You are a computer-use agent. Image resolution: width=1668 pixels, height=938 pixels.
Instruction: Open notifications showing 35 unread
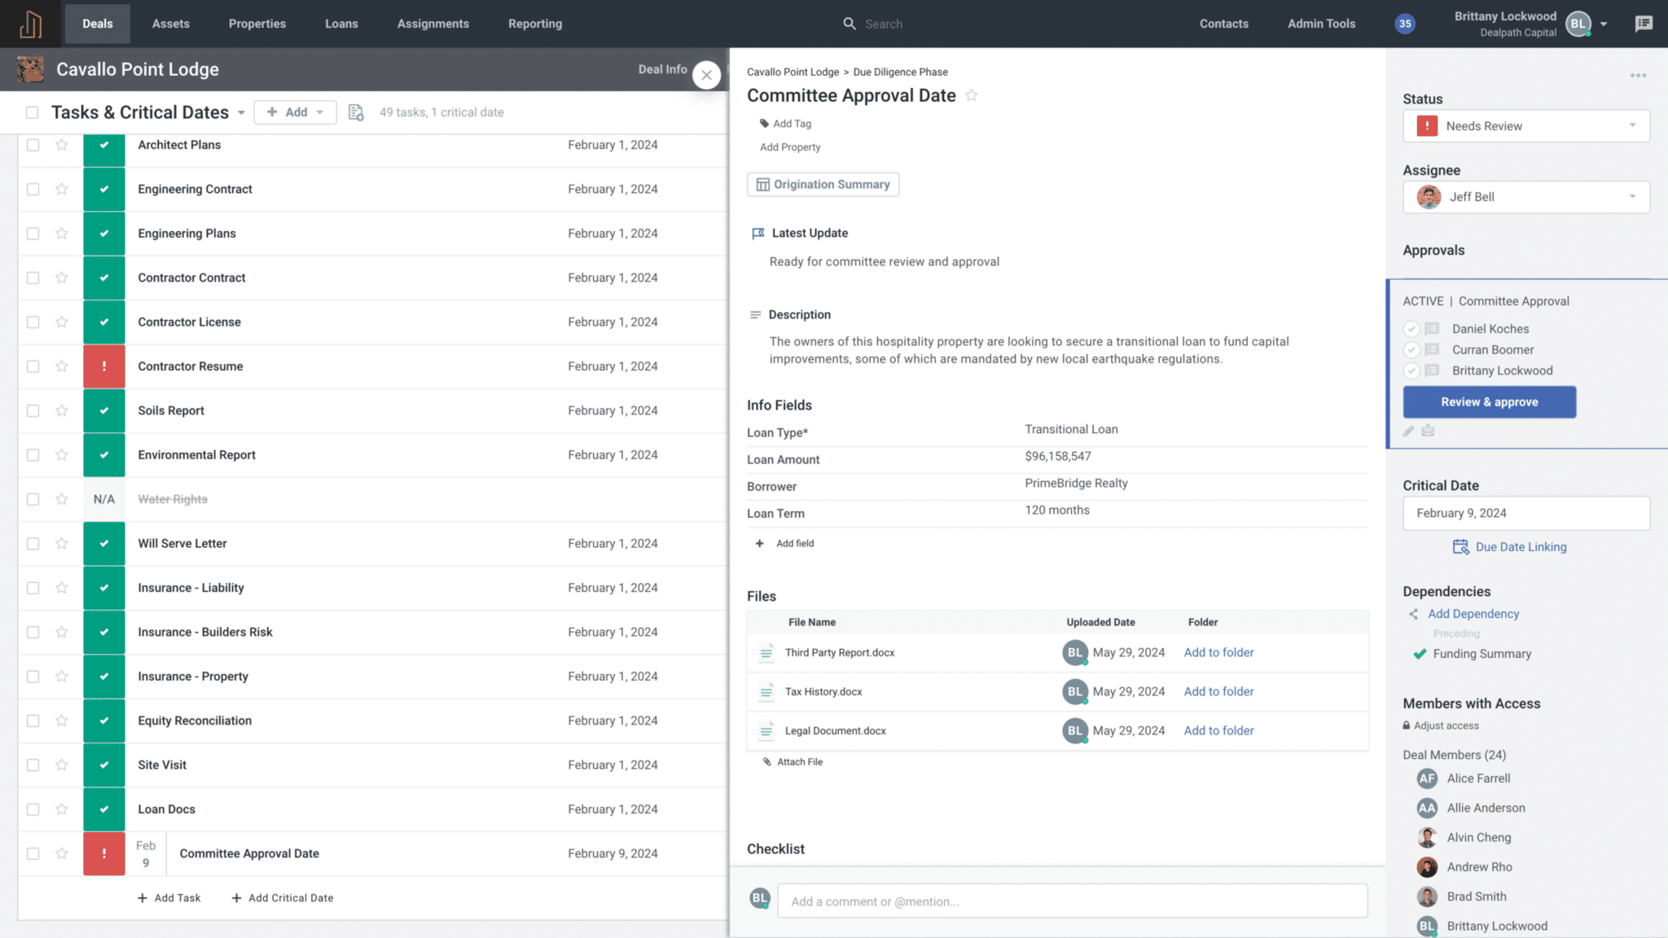(x=1404, y=24)
